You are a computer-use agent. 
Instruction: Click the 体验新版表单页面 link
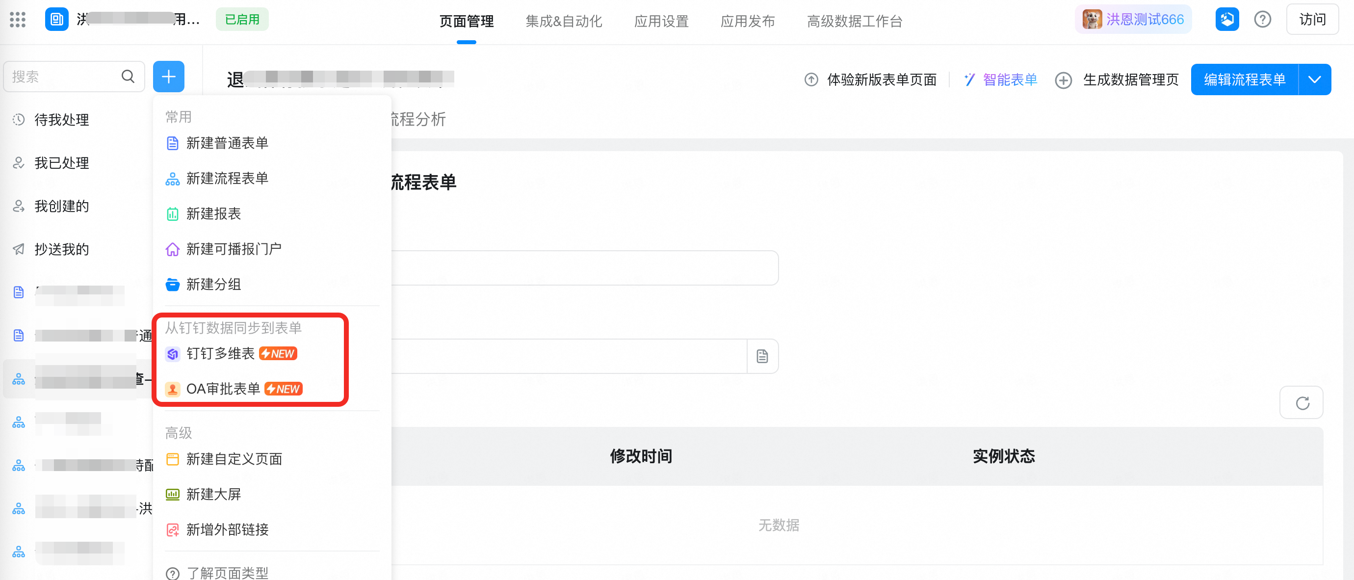pyautogui.click(x=882, y=79)
